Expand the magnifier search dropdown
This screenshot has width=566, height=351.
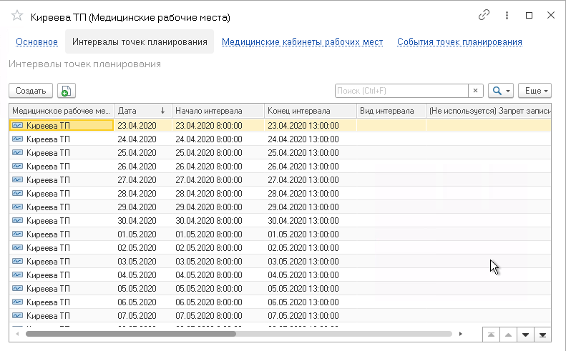500,91
